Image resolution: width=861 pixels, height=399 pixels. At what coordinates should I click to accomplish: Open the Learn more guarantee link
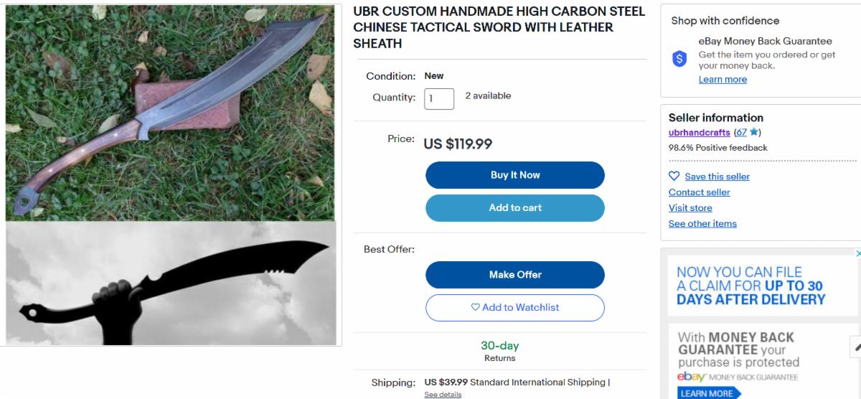coord(723,80)
